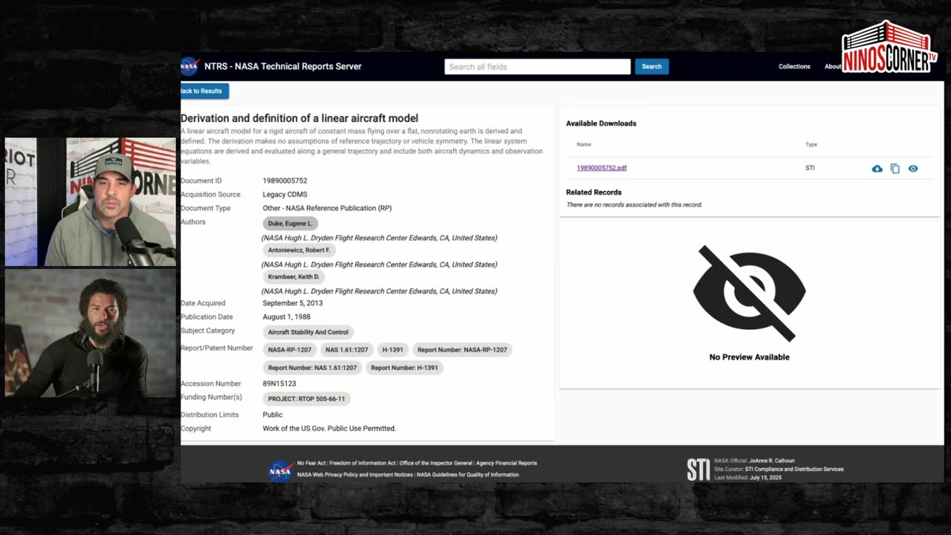Image resolution: width=951 pixels, height=535 pixels.
Task: Click the H-1391 chip
Action: point(392,349)
